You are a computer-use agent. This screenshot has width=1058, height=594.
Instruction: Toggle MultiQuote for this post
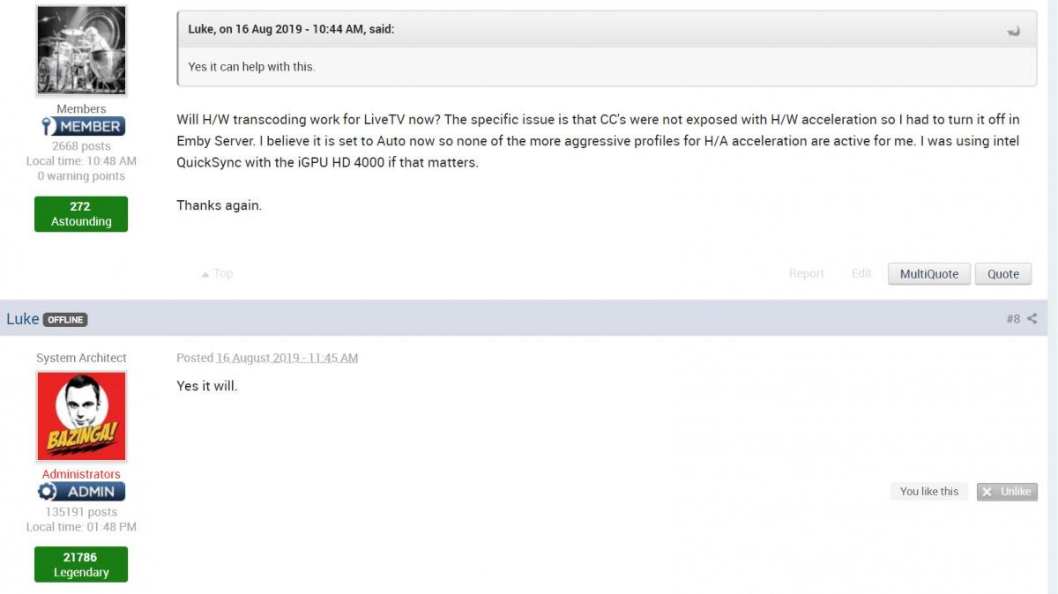pyautogui.click(x=928, y=274)
